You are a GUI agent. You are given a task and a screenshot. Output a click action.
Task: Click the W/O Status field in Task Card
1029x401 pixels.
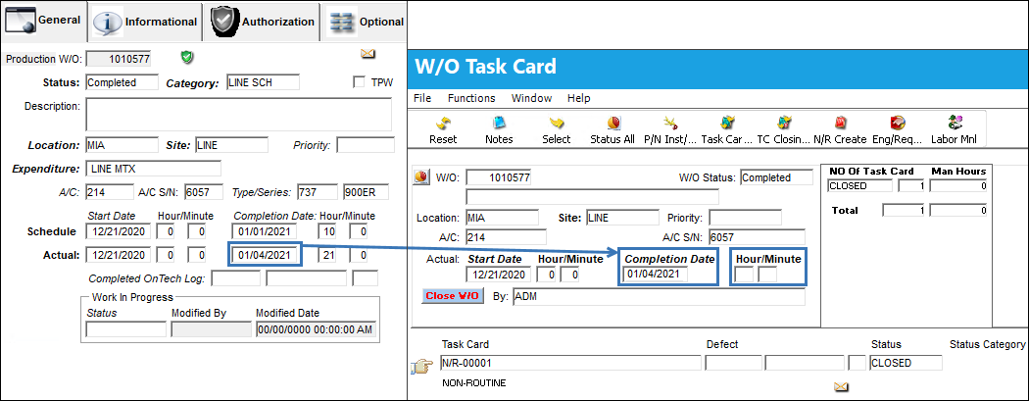[x=776, y=177]
